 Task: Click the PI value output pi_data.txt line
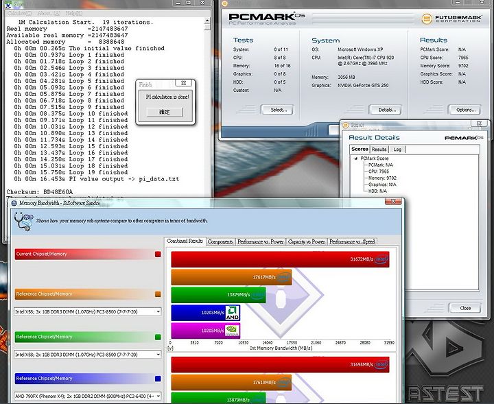(97, 179)
